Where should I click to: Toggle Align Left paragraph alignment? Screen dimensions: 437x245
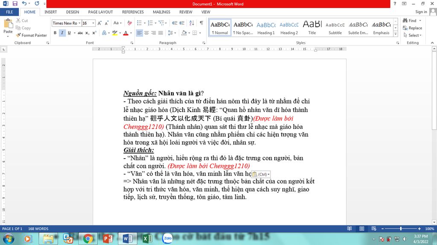[139, 33]
